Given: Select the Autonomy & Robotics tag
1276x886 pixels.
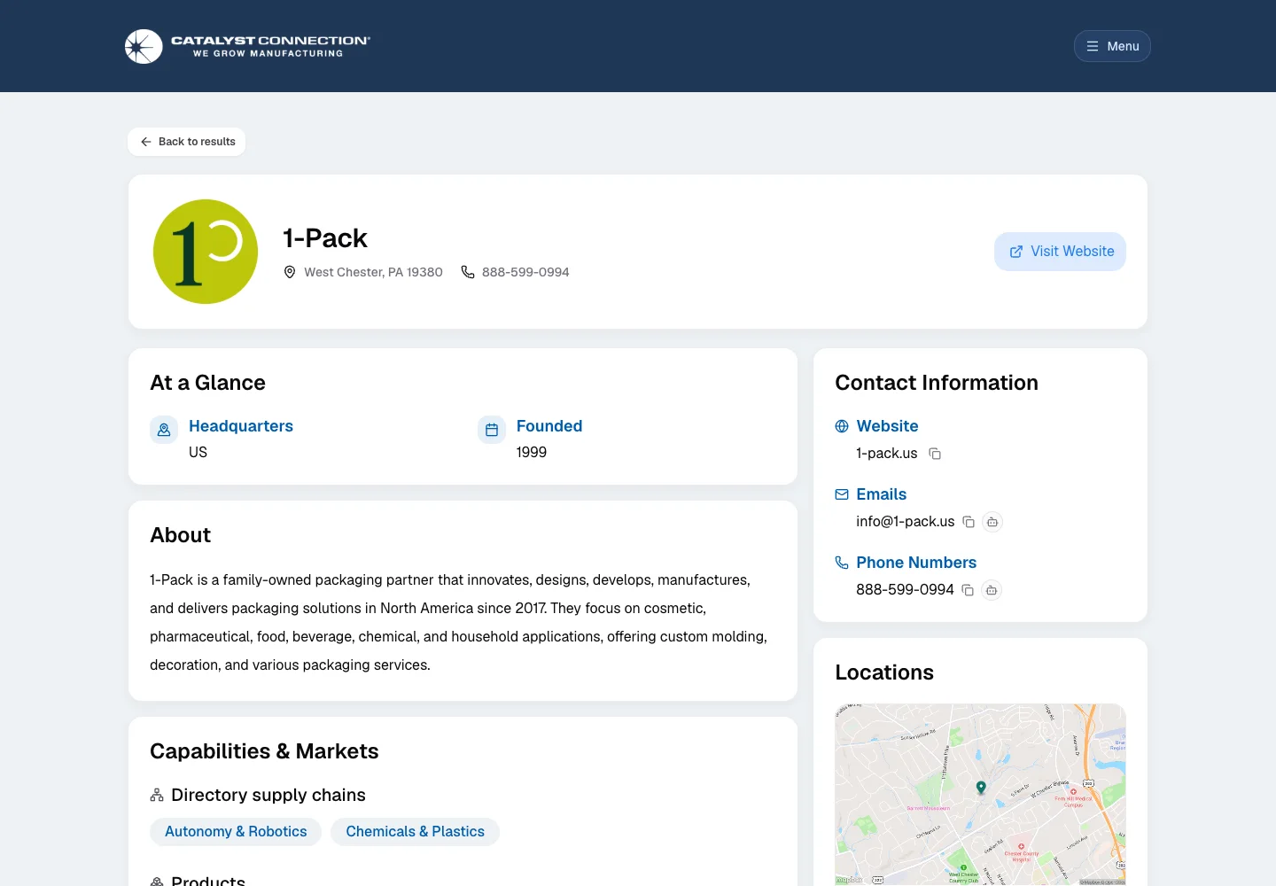Looking at the screenshot, I should tap(236, 832).
